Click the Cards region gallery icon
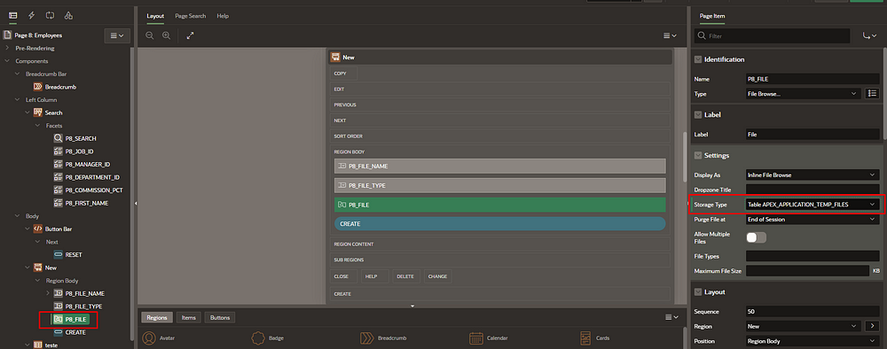This screenshot has width=887, height=349. [586, 338]
